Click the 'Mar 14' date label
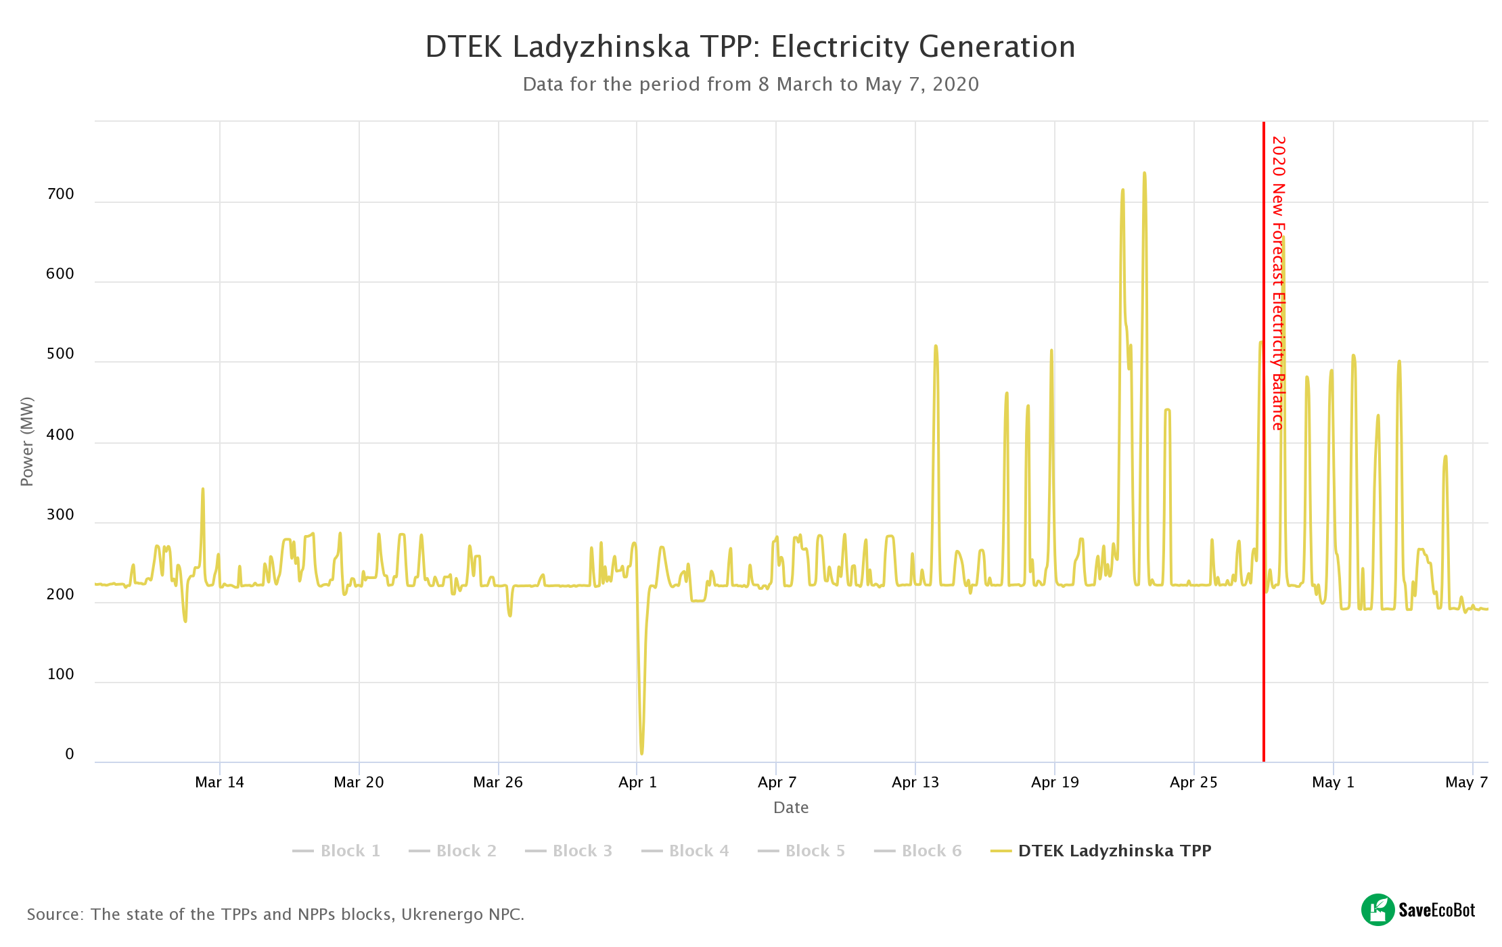The width and height of the screenshot is (1502, 947). point(219,783)
